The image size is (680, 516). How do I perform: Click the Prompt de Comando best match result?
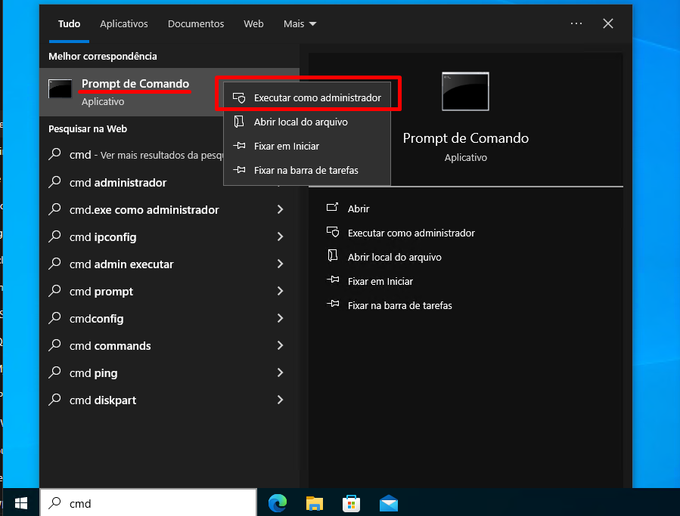click(135, 91)
